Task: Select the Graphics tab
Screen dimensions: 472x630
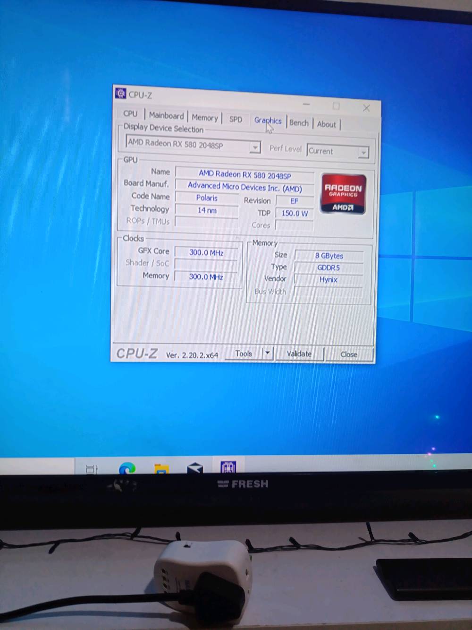Action: coord(268,121)
